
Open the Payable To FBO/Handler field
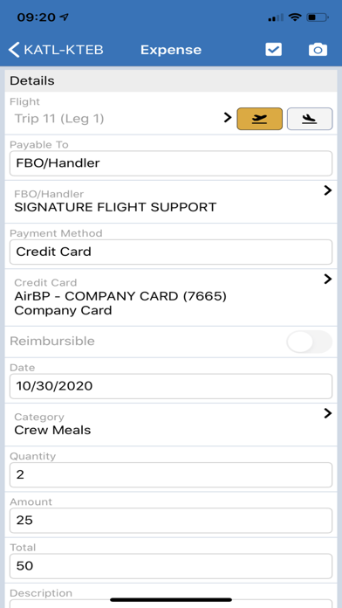tap(171, 163)
